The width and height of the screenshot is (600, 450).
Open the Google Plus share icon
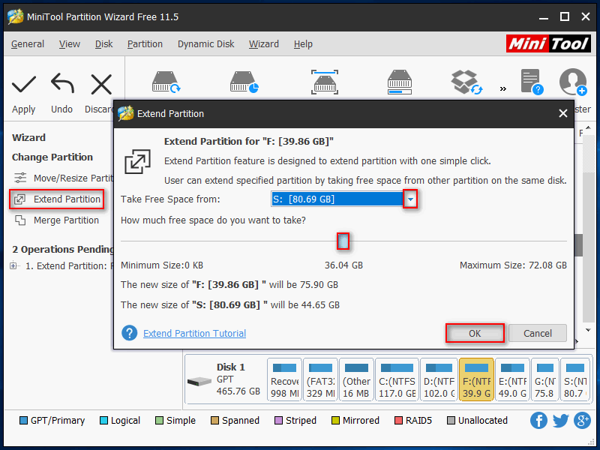click(583, 421)
